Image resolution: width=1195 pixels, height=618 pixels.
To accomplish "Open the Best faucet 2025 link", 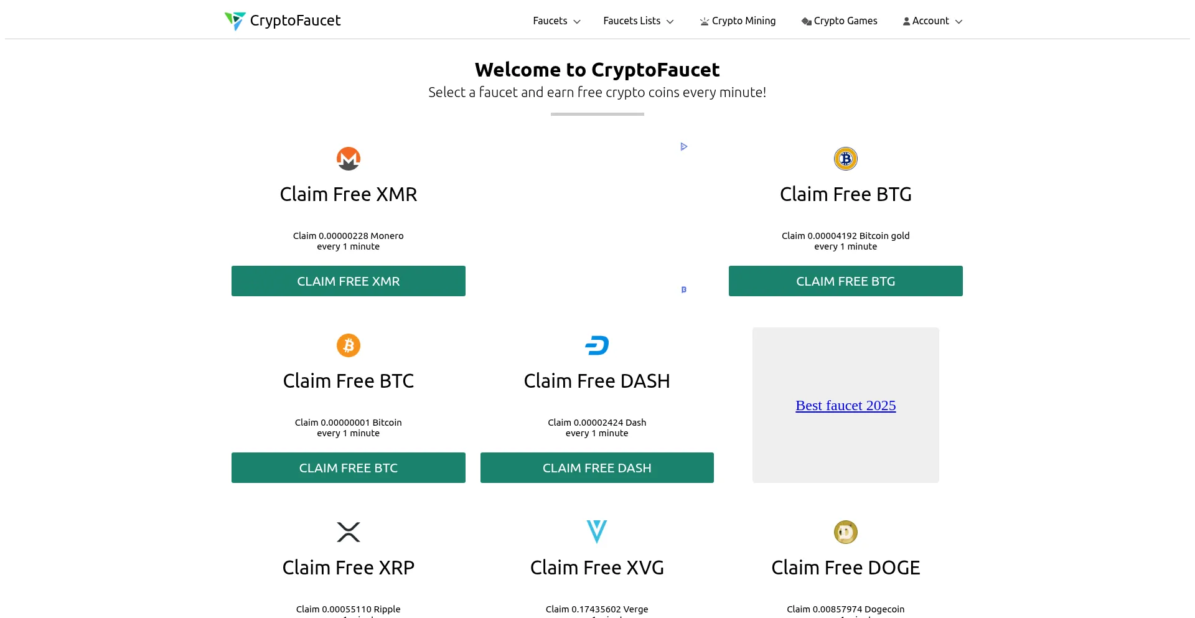I will (x=845, y=405).
